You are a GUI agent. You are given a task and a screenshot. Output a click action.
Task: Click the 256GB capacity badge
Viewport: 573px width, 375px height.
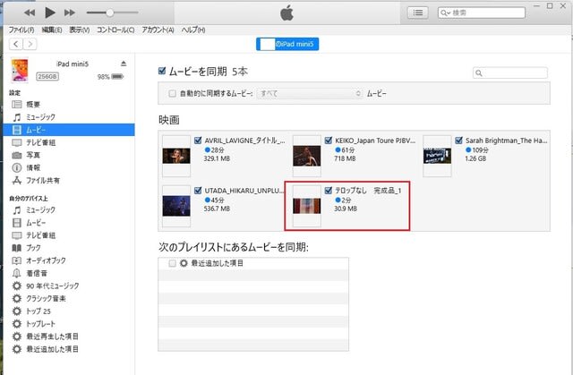(47, 77)
